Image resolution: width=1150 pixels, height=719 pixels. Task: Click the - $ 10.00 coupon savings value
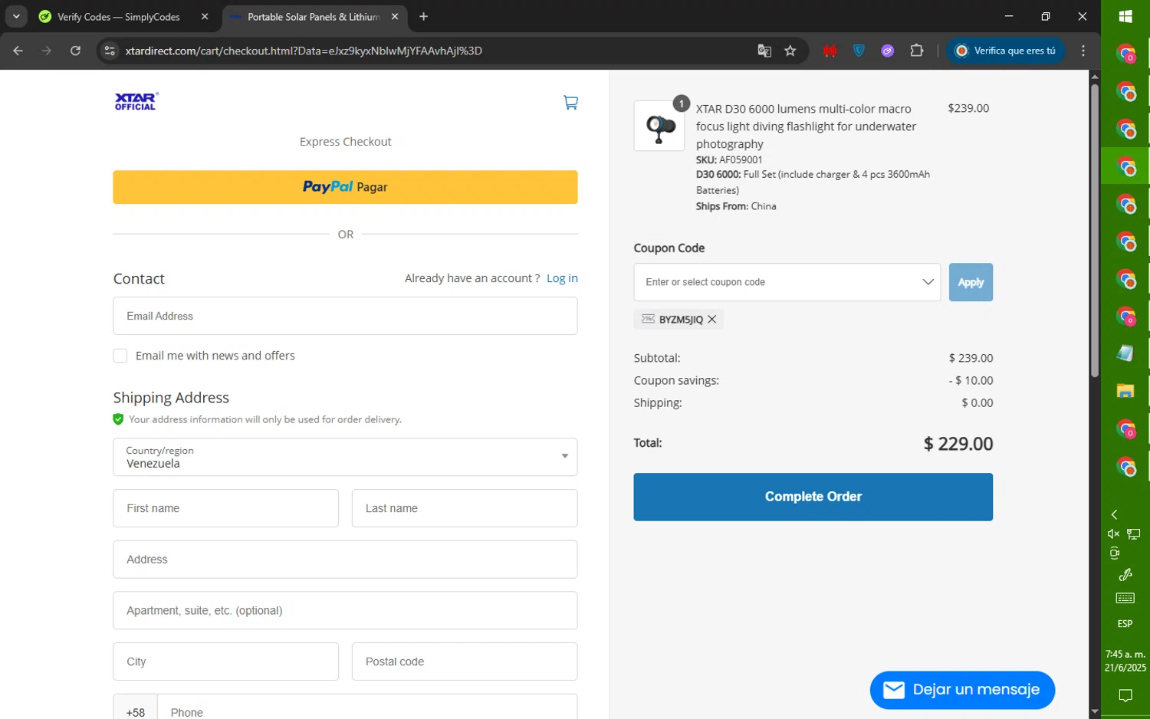(x=971, y=380)
